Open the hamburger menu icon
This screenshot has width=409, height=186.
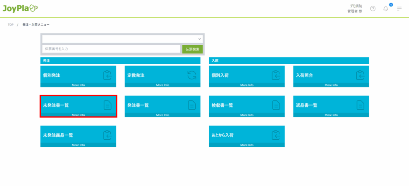[399, 8]
